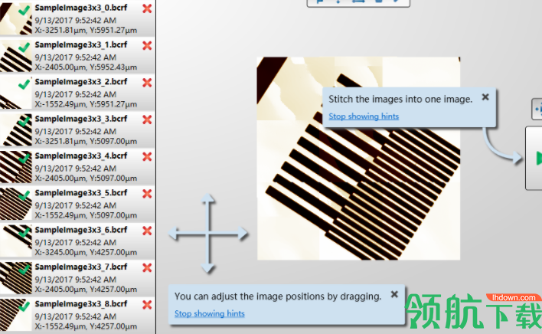
Task: Click coordinates 'X:-1552.49µm, Y:5951.27µm'
Action: click(x=86, y=104)
